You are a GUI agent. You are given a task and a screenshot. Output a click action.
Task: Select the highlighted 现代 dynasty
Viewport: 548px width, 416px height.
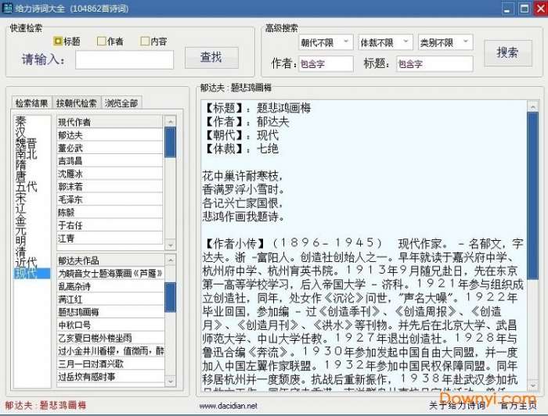[x=32, y=273]
